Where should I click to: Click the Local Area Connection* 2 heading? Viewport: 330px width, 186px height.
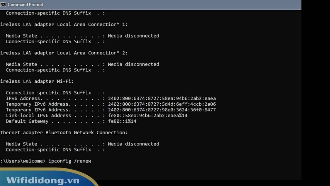[x=63, y=53]
